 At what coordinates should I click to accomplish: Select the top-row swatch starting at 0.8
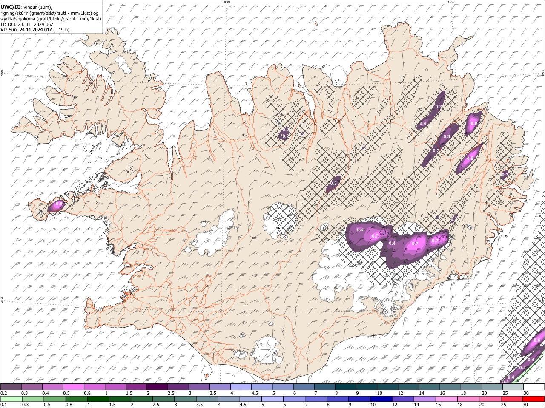pos(94,387)
